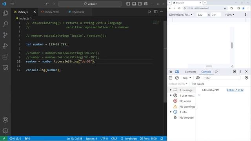
Task: Reload the browser page
Action: (179, 8)
